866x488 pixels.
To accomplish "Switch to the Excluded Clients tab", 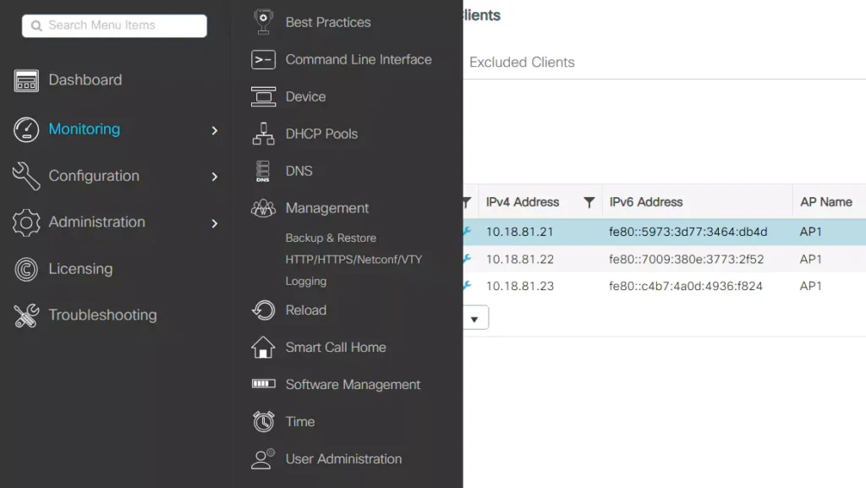I will point(522,63).
